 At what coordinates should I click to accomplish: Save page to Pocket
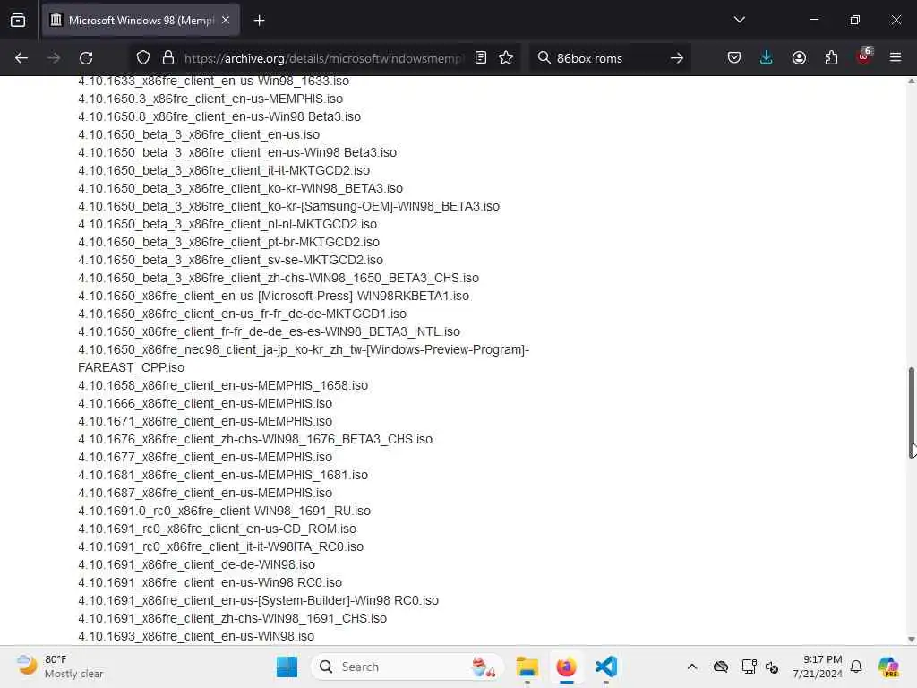tap(734, 58)
